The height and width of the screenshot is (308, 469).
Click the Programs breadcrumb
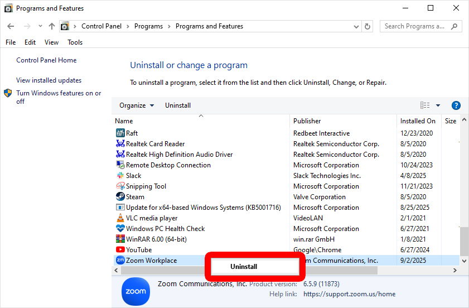point(148,26)
